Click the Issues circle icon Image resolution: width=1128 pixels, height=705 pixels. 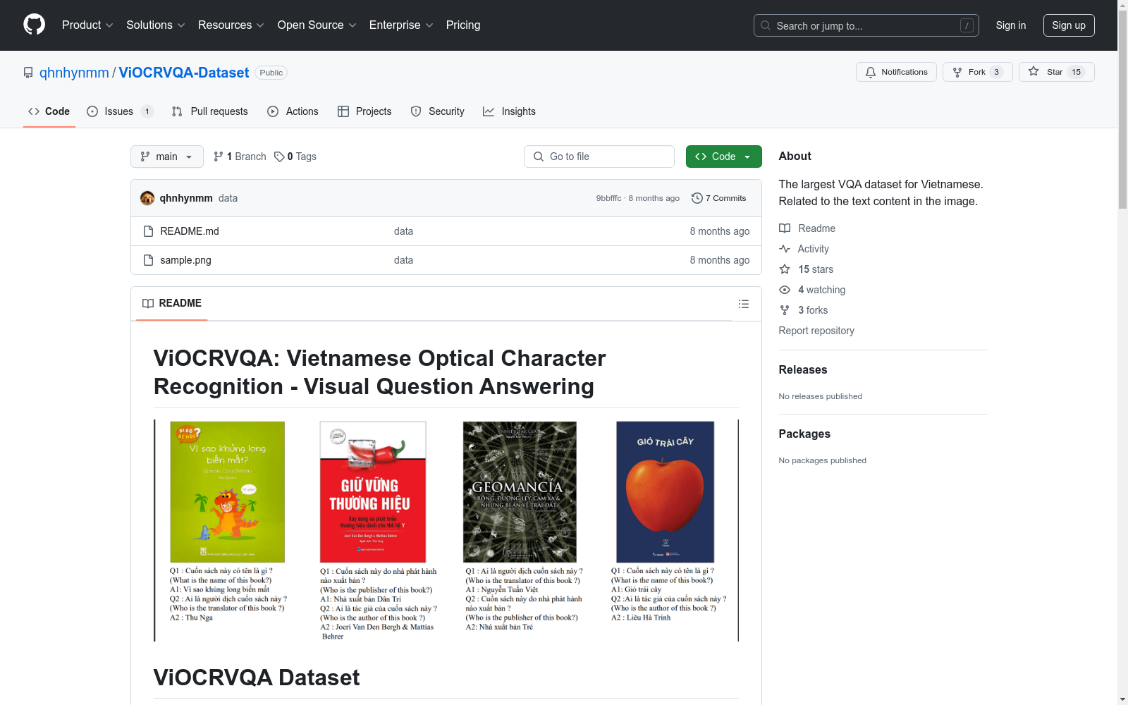(92, 111)
